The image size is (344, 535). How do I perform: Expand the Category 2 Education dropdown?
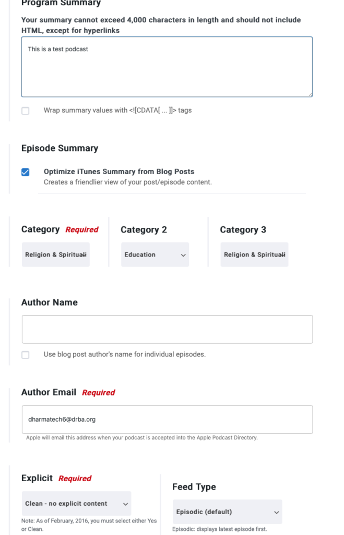click(155, 254)
